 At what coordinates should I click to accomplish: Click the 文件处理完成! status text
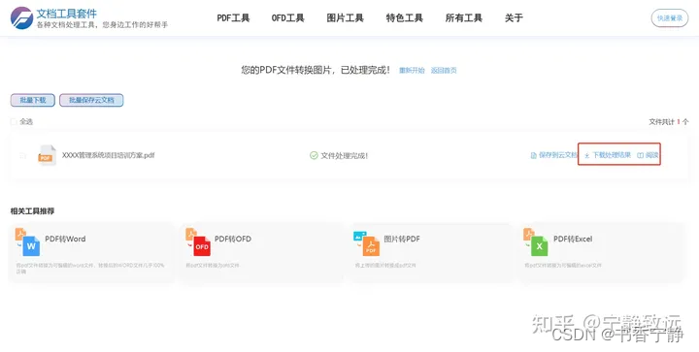tap(344, 156)
